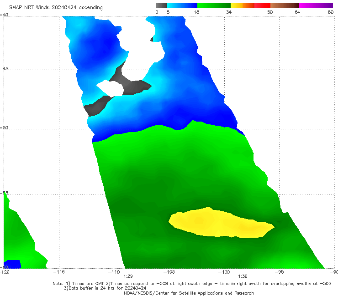338x296 pixels.
Task: Click the 'Data buffer is 24 hrs' note line
Action: (x=105, y=288)
